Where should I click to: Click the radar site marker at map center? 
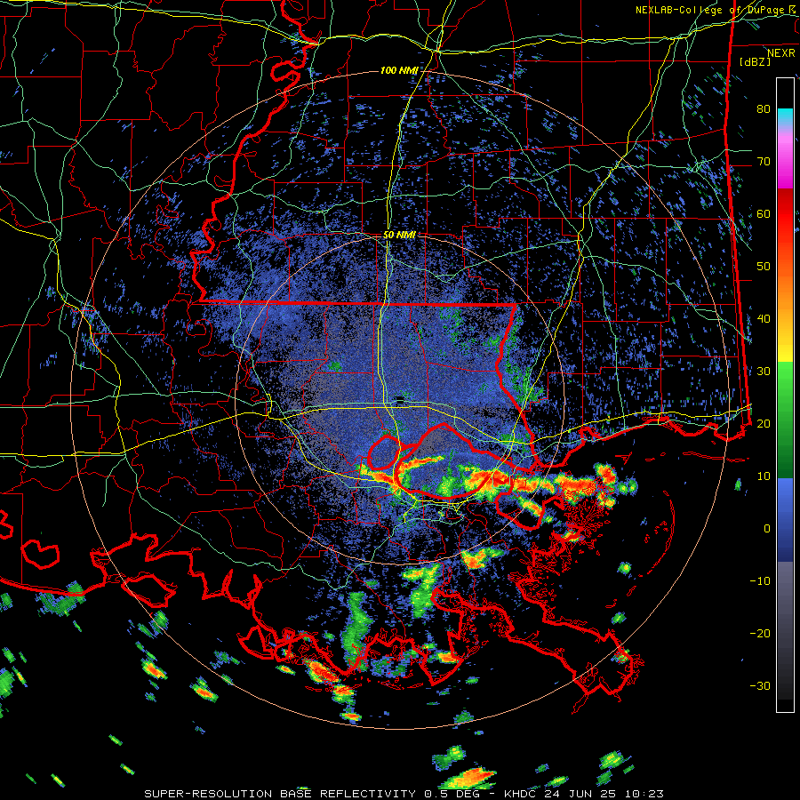(x=399, y=400)
